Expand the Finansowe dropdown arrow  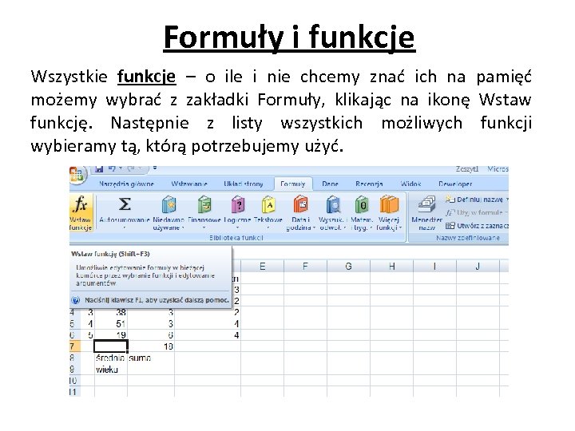[x=204, y=227]
